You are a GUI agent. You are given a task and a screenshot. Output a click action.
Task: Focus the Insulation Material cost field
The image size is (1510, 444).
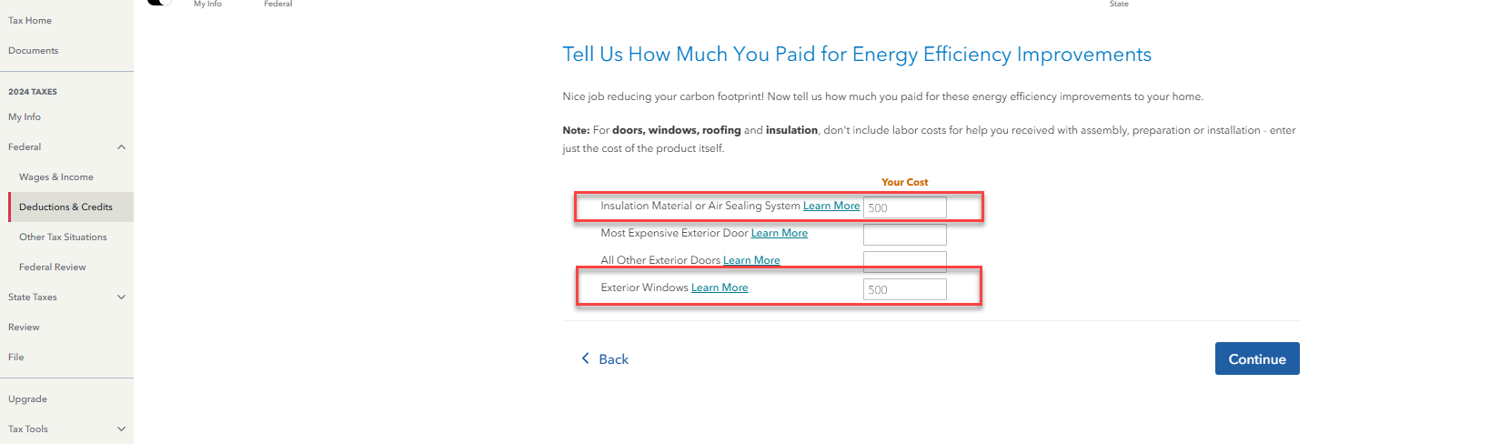pos(904,207)
